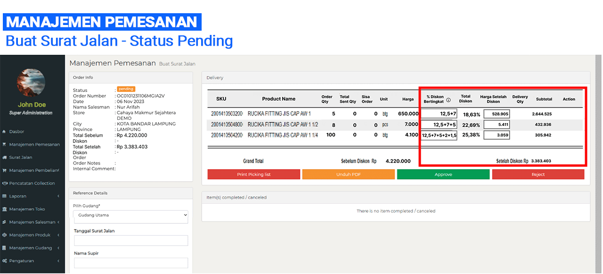Click product RUCIKA FITTING JIS CAP AW 1 1/2
Image resolution: width=603 pixels, height=274 pixels.
click(283, 125)
